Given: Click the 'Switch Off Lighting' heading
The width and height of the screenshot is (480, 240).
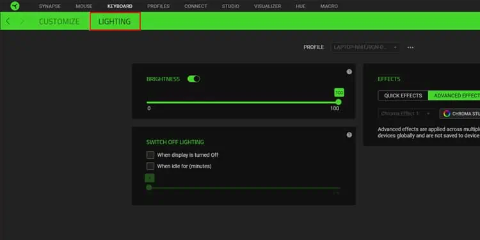Looking at the screenshot, I should pyautogui.click(x=175, y=142).
